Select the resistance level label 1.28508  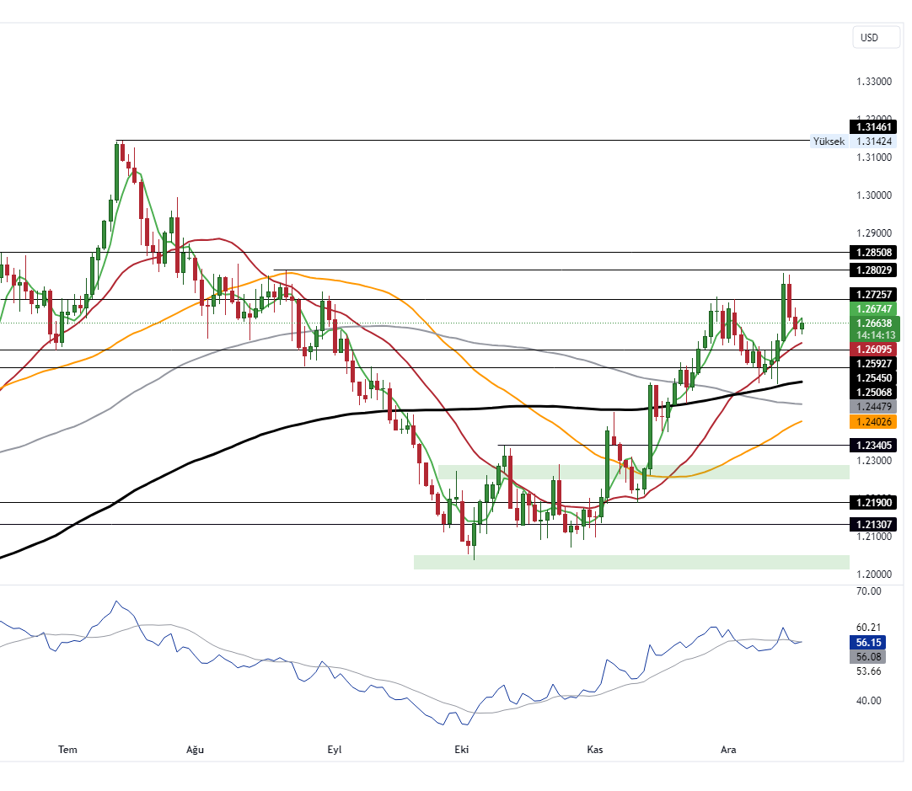pos(872,252)
